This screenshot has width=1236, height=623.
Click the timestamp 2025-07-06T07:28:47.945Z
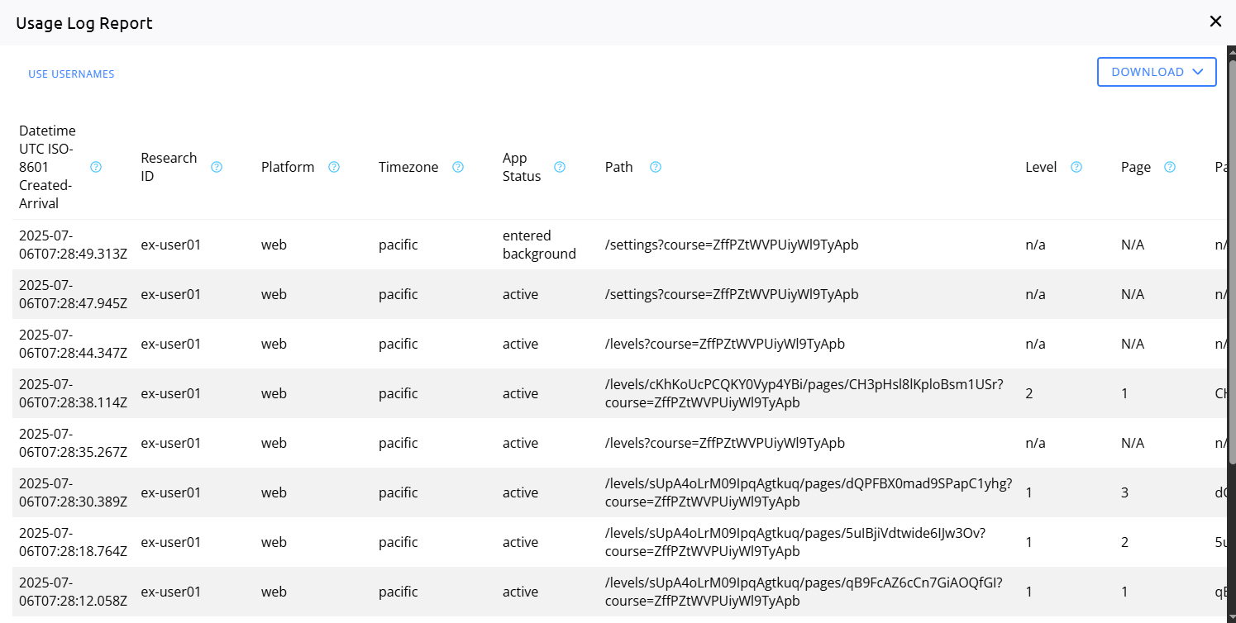click(73, 294)
